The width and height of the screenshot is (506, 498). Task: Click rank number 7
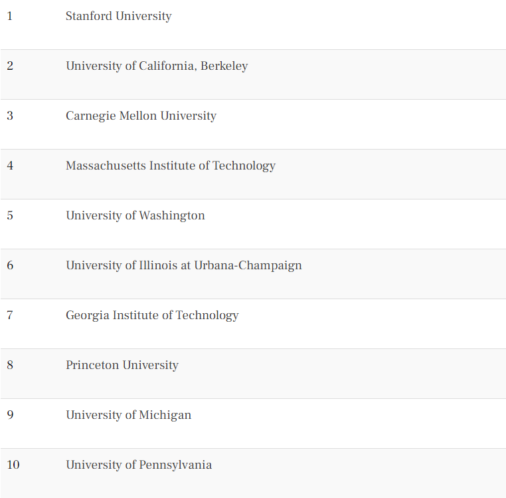tap(10, 315)
